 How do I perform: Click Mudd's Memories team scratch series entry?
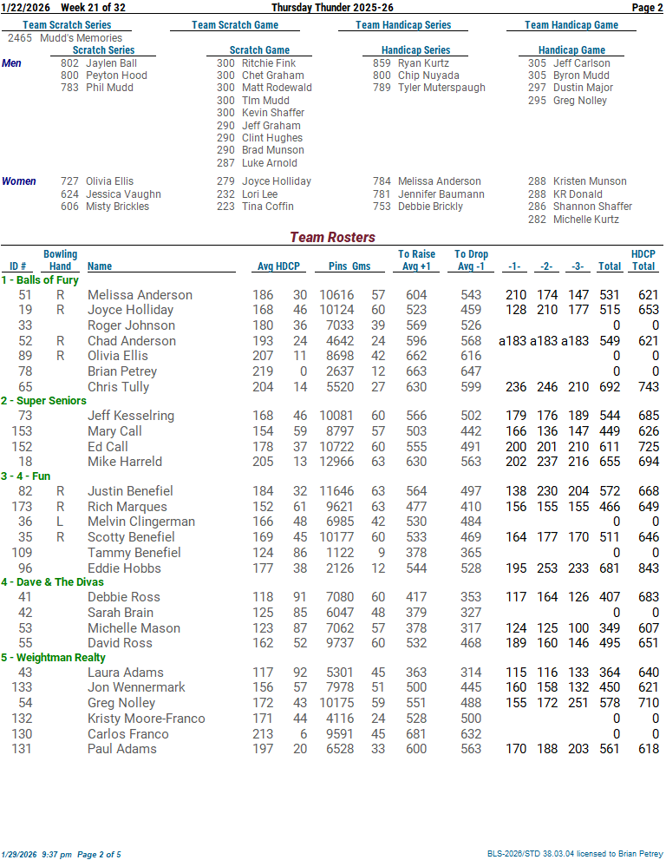click(81, 38)
